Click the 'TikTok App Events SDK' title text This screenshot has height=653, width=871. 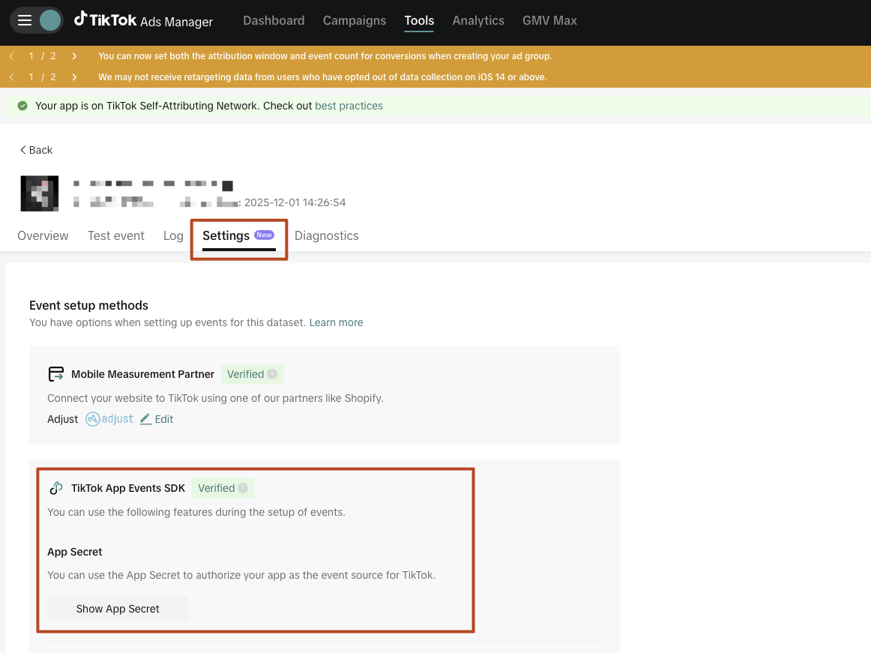128,488
